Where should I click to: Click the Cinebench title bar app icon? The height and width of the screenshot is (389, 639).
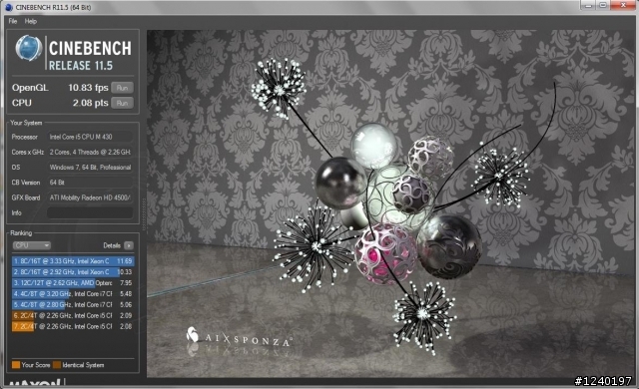9,7
